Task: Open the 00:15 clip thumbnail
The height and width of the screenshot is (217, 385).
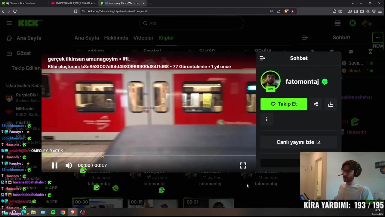Action: pyautogui.click(x=153, y=203)
